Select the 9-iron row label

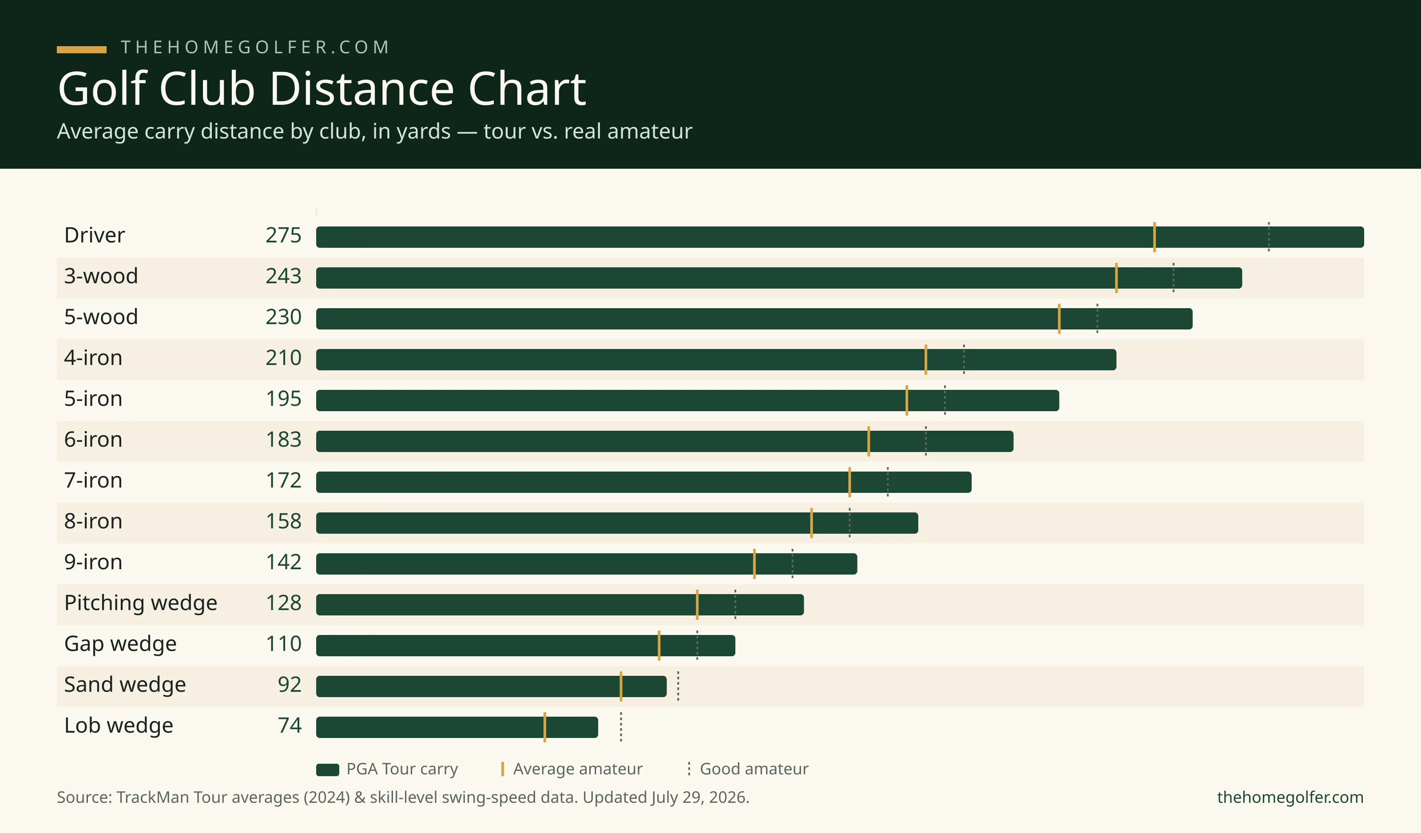[x=93, y=562]
